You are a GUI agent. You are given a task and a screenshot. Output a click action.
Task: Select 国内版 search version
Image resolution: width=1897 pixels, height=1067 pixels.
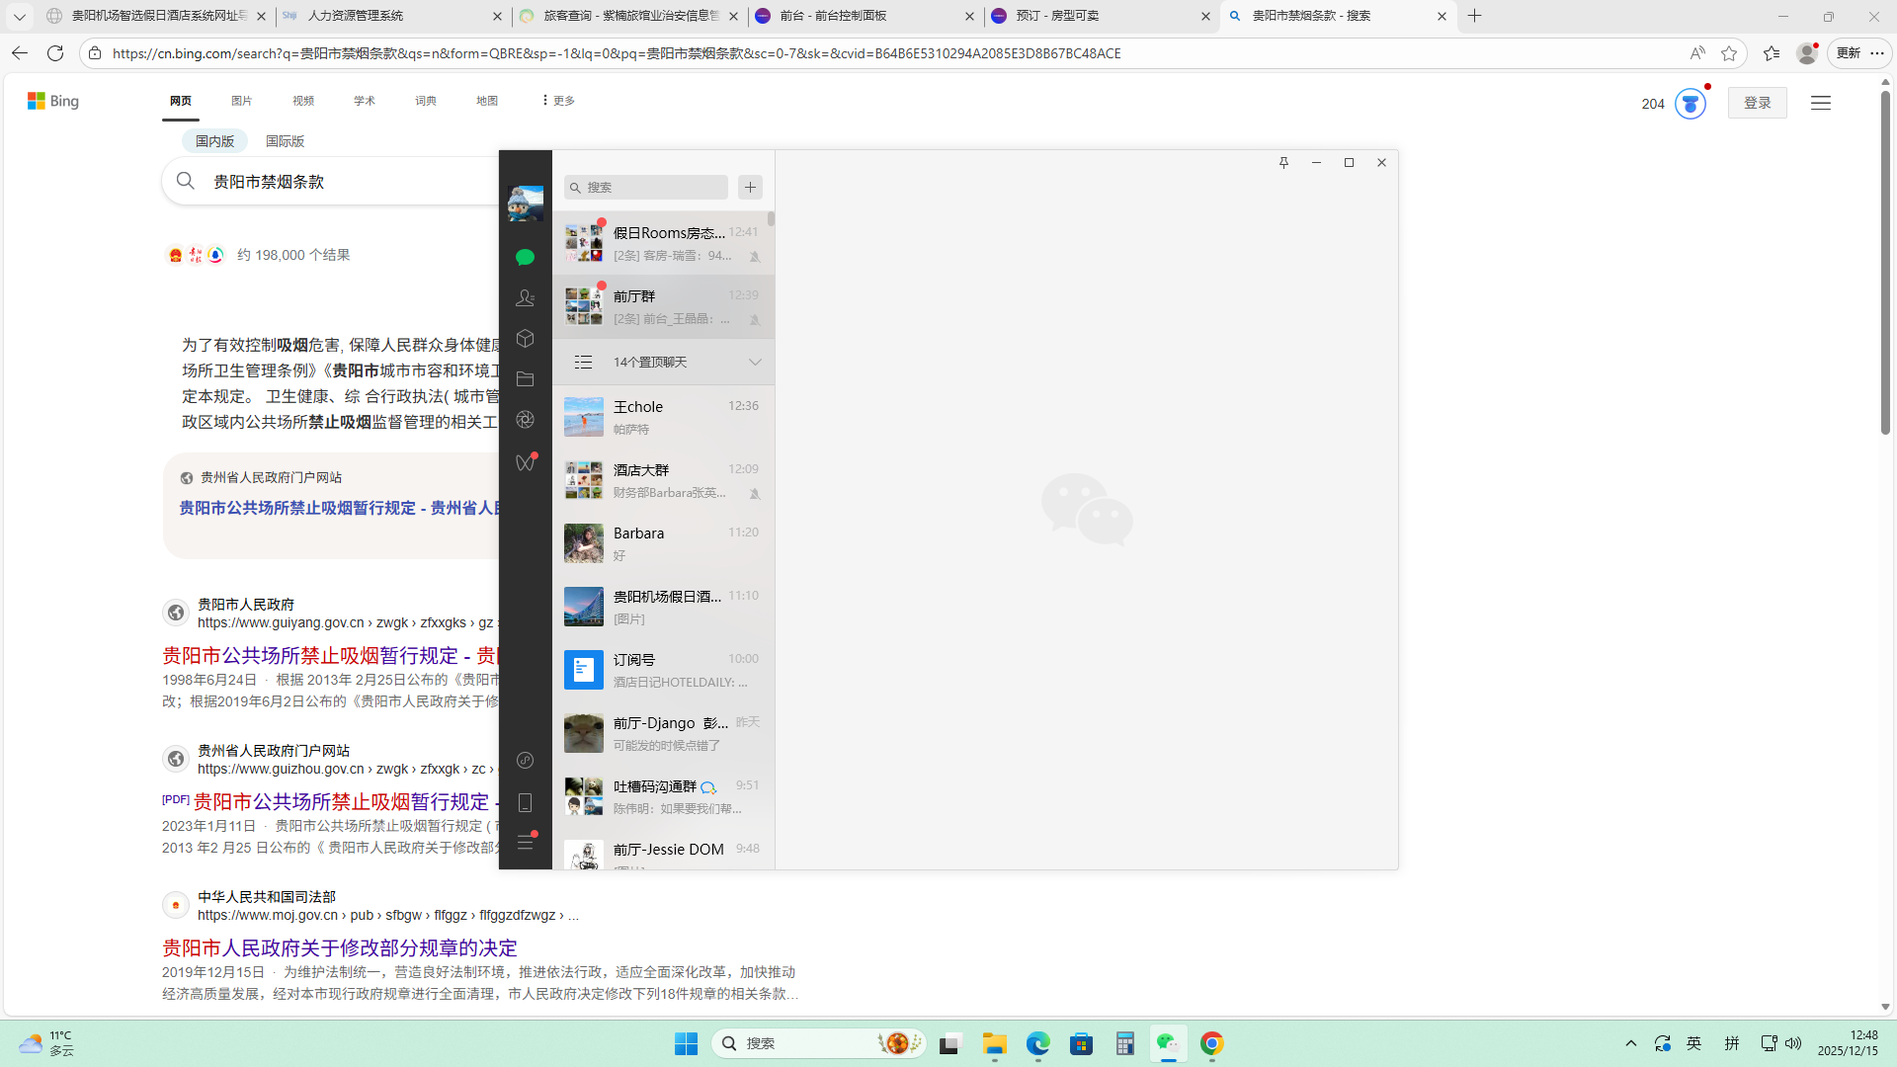point(214,141)
